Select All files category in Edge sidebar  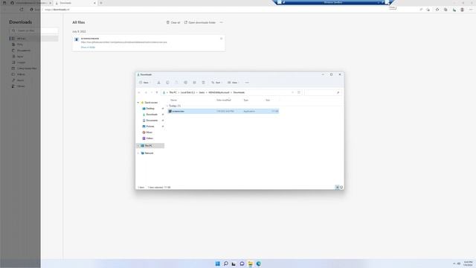coord(33,39)
